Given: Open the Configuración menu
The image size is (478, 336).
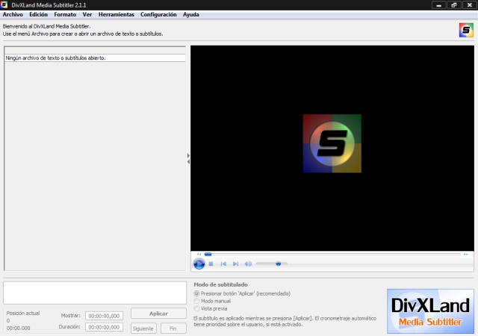Looking at the screenshot, I should click(158, 15).
